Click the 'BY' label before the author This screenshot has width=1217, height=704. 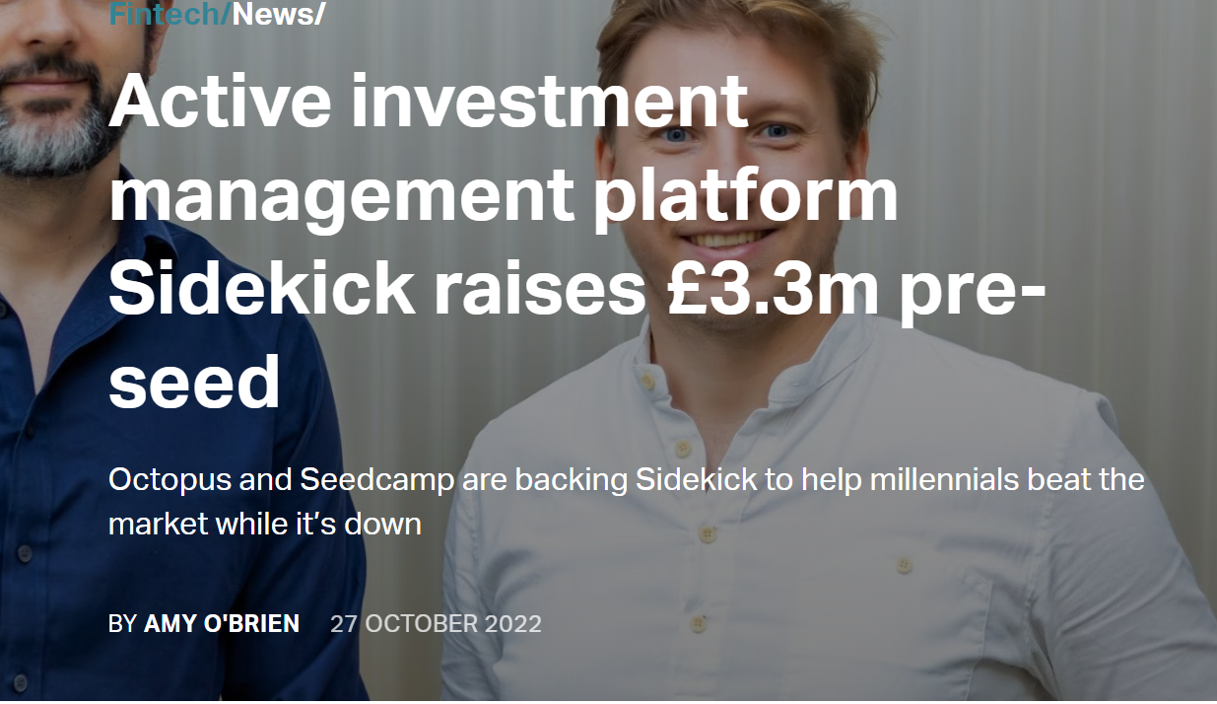pyautogui.click(x=122, y=623)
